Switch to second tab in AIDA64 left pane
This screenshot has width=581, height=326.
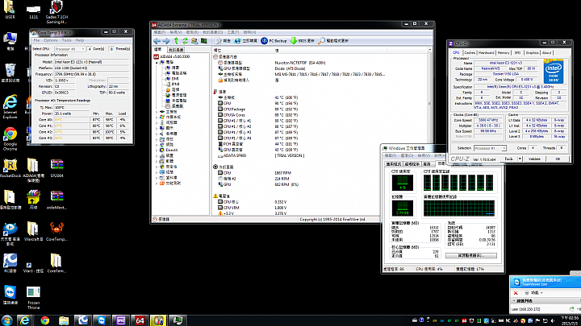(176, 50)
